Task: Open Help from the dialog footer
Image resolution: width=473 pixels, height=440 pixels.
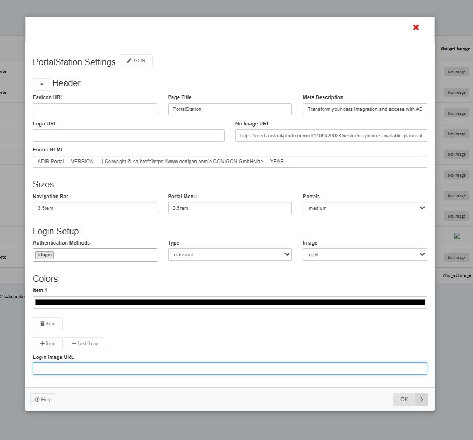Action: click(x=43, y=400)
